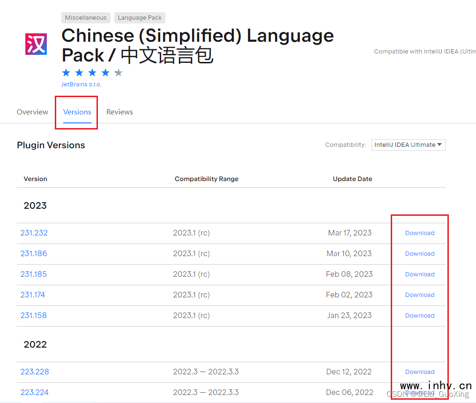The width and height of the screenshot is (476, 403).
Task: Click the Compatibility Range column header
Action: [207, 179]
